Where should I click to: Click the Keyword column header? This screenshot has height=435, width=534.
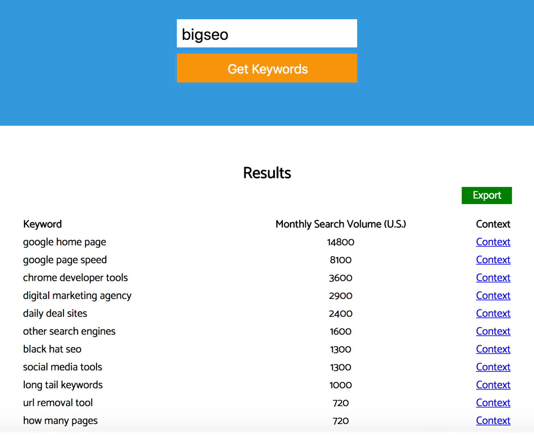point(42,224)
